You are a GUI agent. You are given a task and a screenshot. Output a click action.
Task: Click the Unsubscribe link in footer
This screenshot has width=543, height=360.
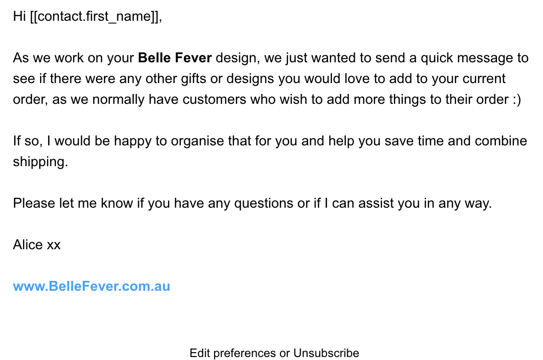[326, 353]
